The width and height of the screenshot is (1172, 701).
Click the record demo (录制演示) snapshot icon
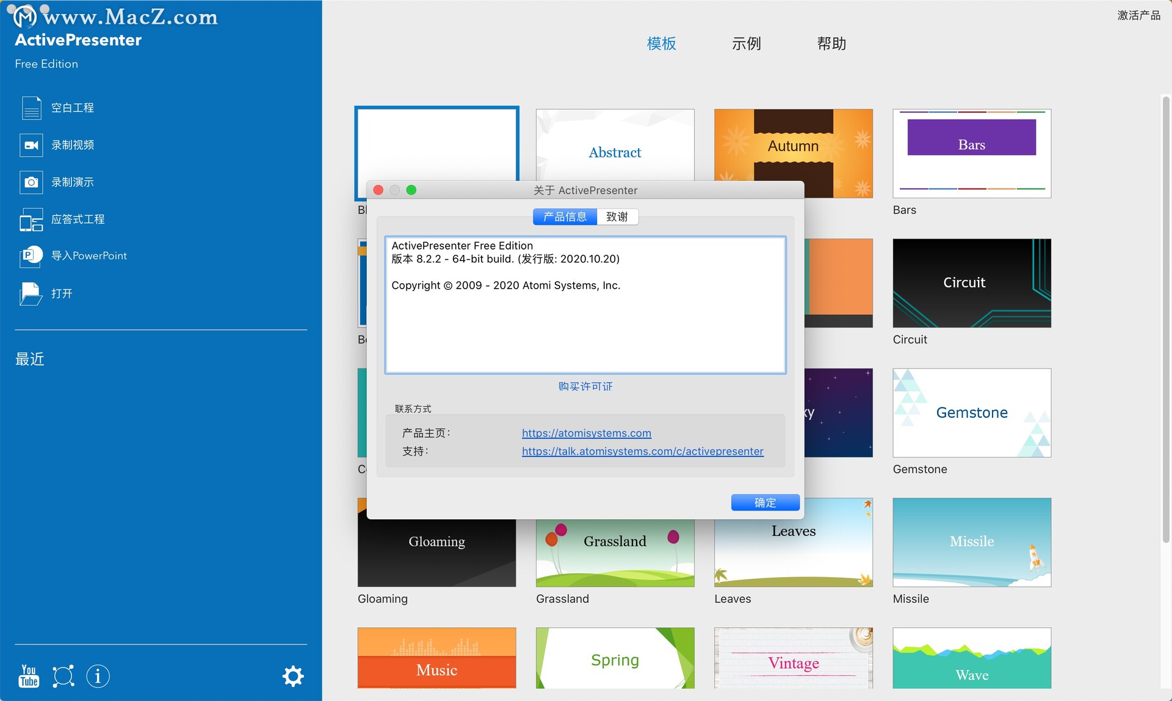(x=31, y=182)
